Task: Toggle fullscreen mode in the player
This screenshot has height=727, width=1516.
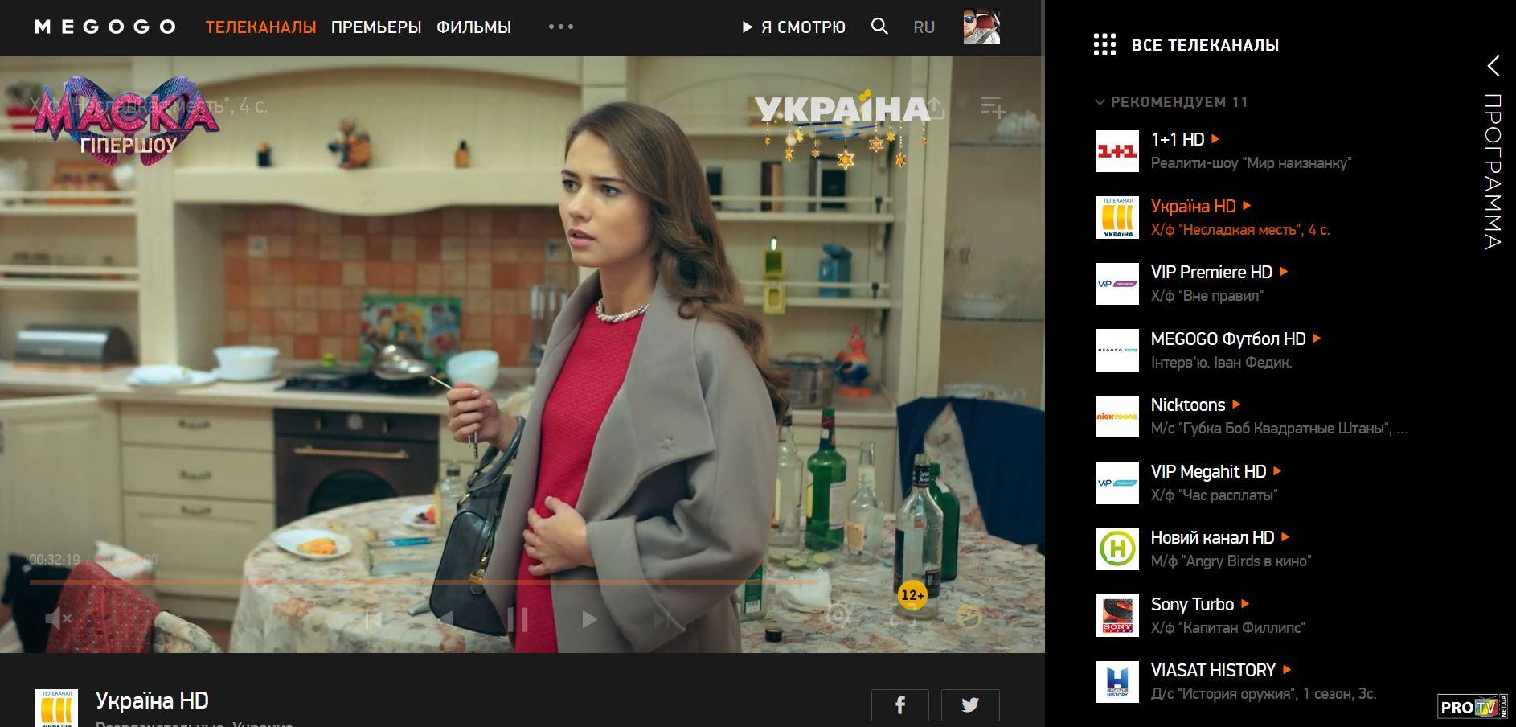Action: (903, 618)
